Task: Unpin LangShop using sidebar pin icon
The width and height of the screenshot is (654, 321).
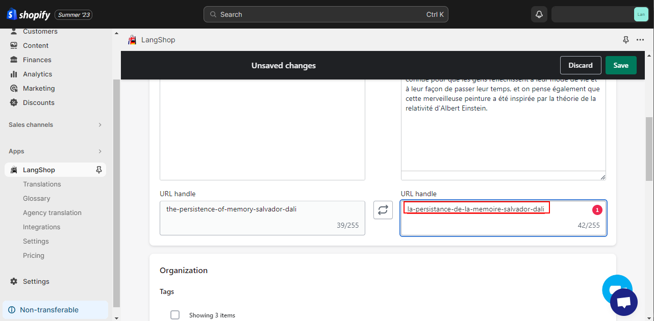Action: [x=99, y=170]
